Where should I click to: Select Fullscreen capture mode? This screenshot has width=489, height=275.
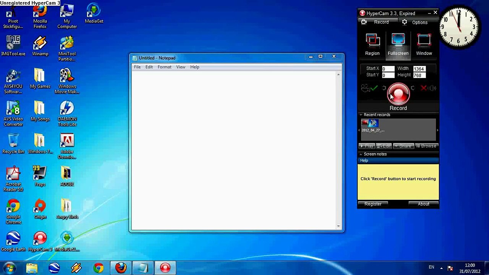pos(398,45)
